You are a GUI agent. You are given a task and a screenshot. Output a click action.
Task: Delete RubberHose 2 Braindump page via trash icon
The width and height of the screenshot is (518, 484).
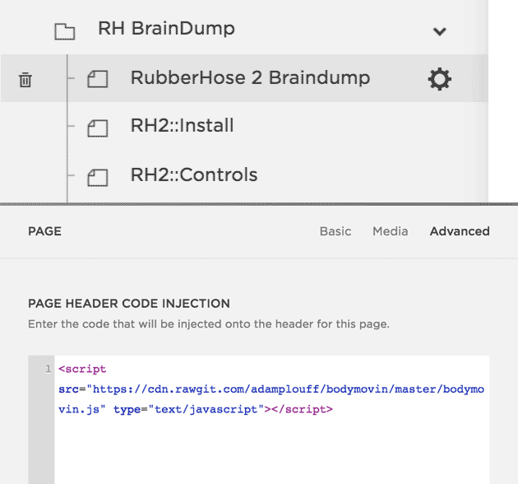(25, 80)
